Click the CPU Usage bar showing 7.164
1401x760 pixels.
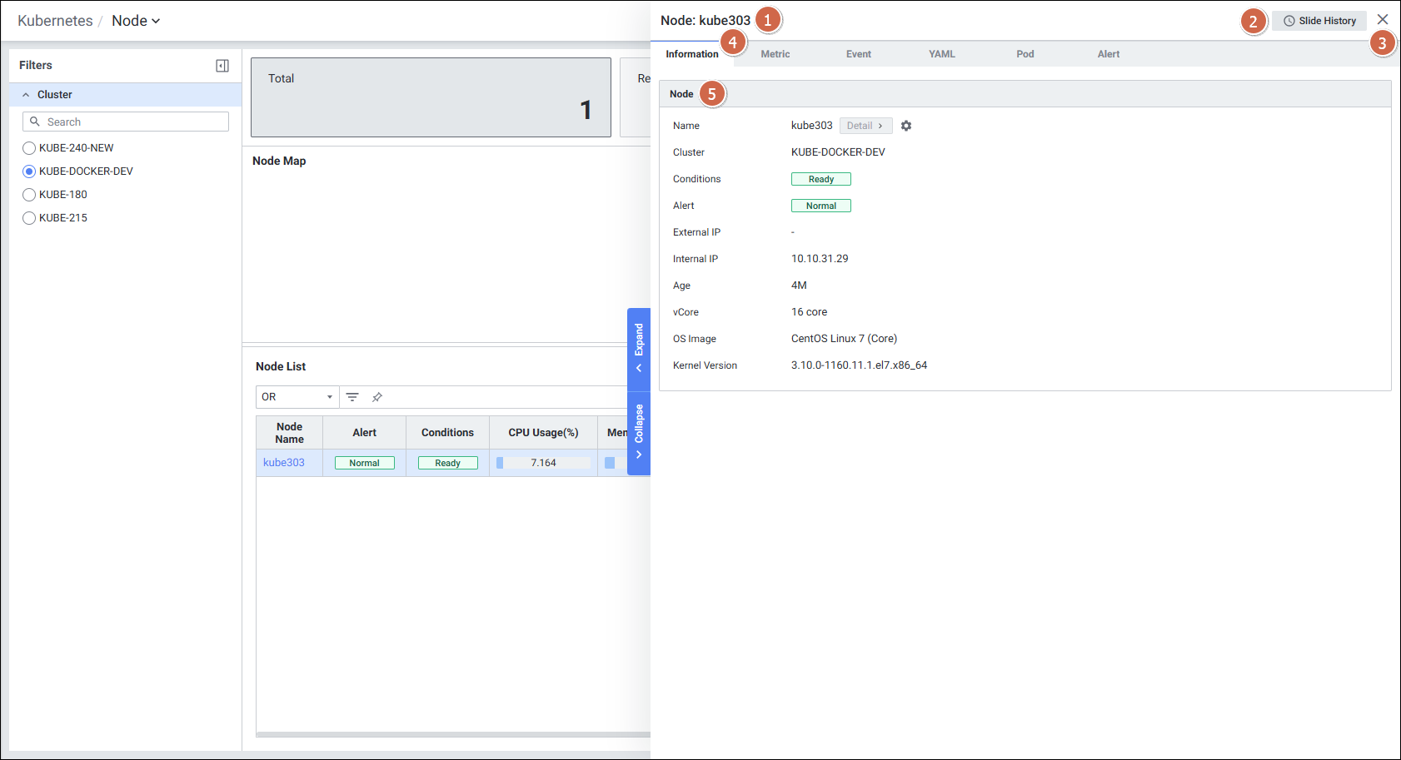543,463
